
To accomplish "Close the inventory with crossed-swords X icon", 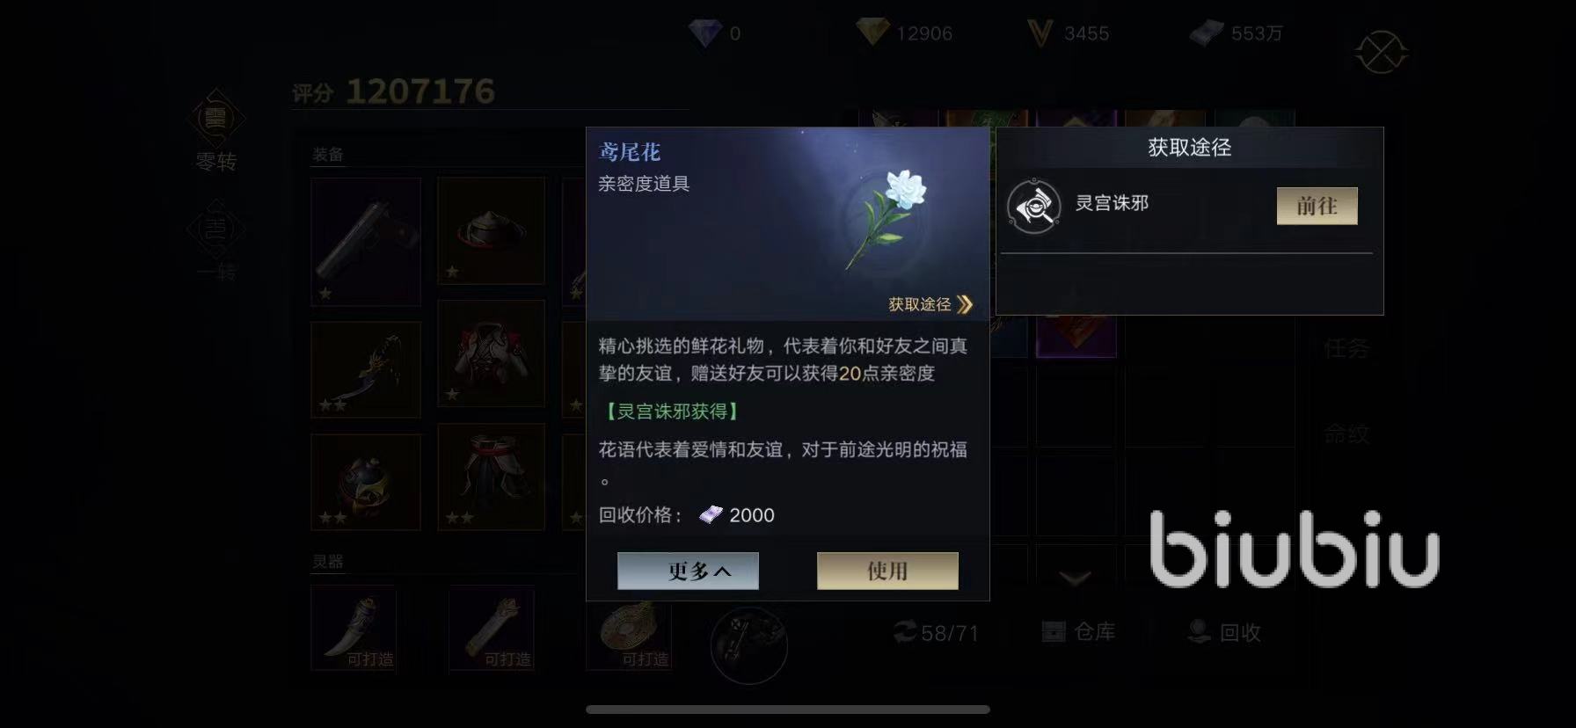I will click(1381, 53).
